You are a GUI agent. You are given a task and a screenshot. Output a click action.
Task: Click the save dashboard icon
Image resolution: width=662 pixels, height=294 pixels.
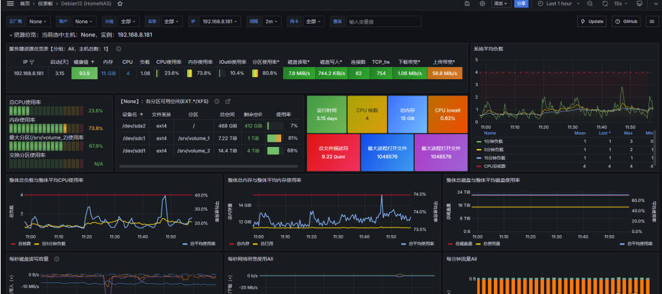[x=467, y=3]
